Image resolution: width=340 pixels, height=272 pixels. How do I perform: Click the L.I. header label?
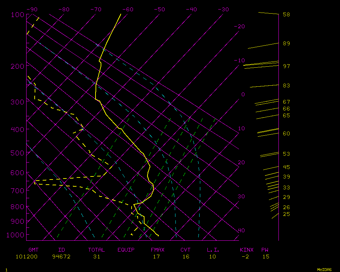click(x=213, y=250)
